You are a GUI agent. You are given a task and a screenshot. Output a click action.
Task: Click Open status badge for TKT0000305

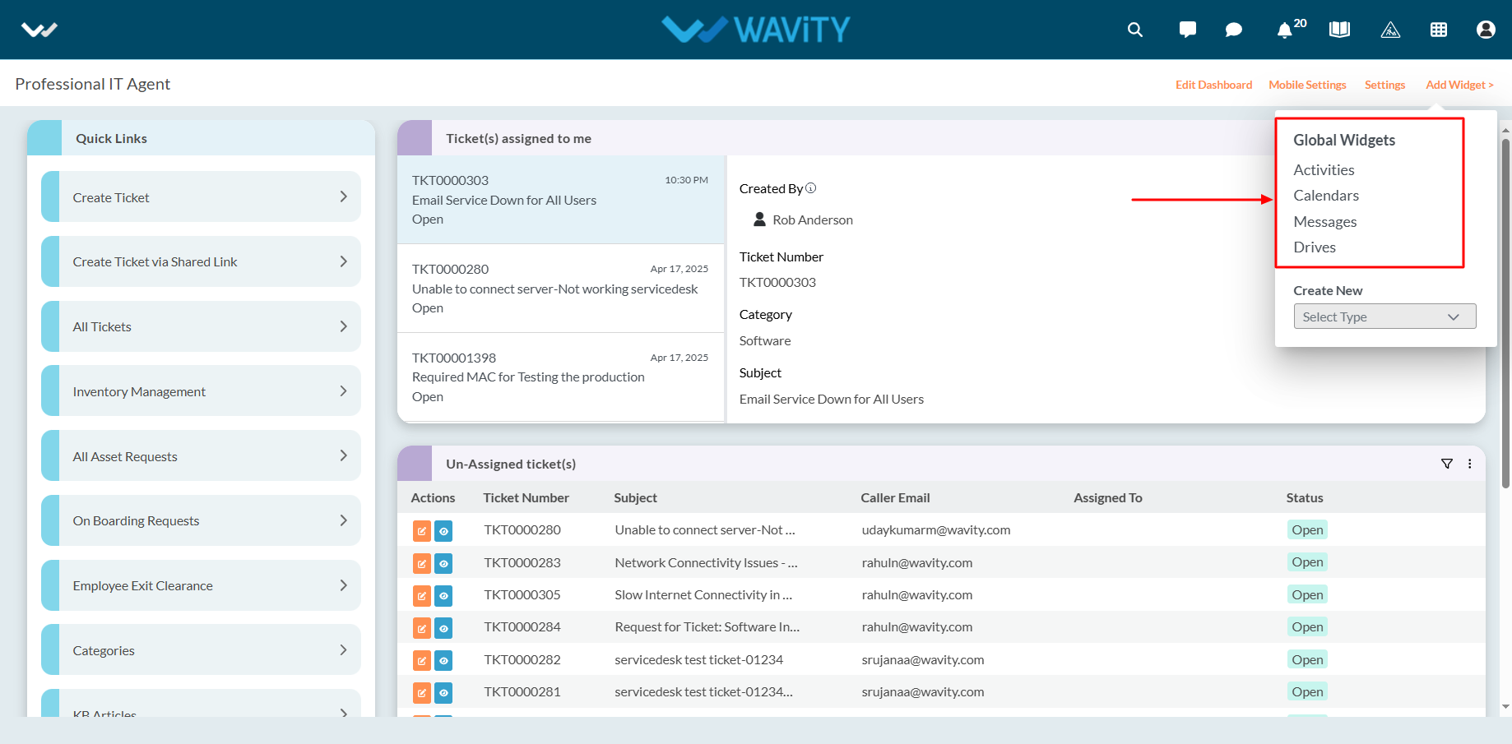click(1307, 595)
